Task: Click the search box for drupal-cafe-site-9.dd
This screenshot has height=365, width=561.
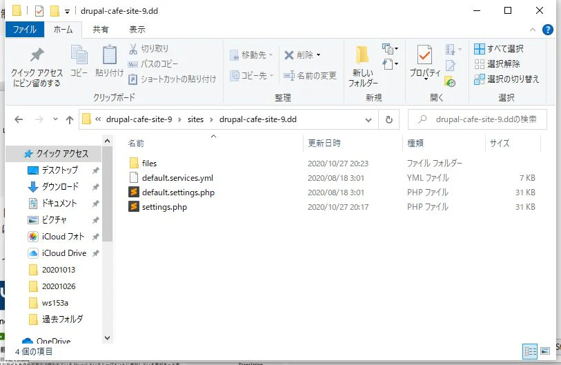Action: click(478, 119)
